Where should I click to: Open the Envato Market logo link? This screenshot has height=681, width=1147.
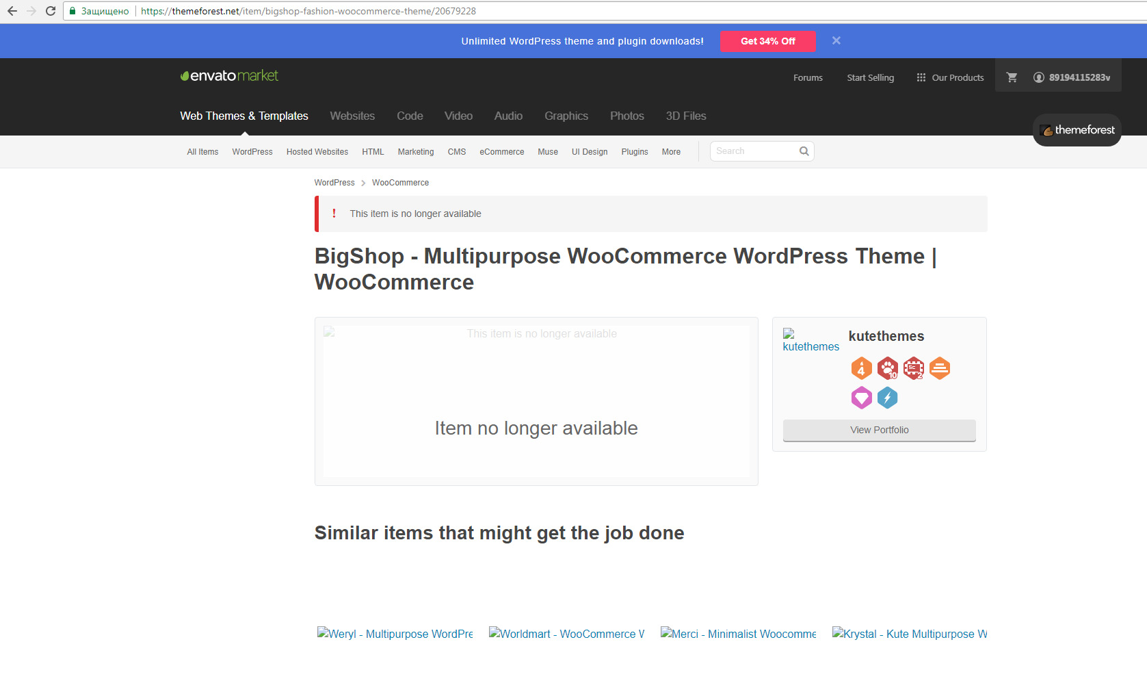pos(229,75)
